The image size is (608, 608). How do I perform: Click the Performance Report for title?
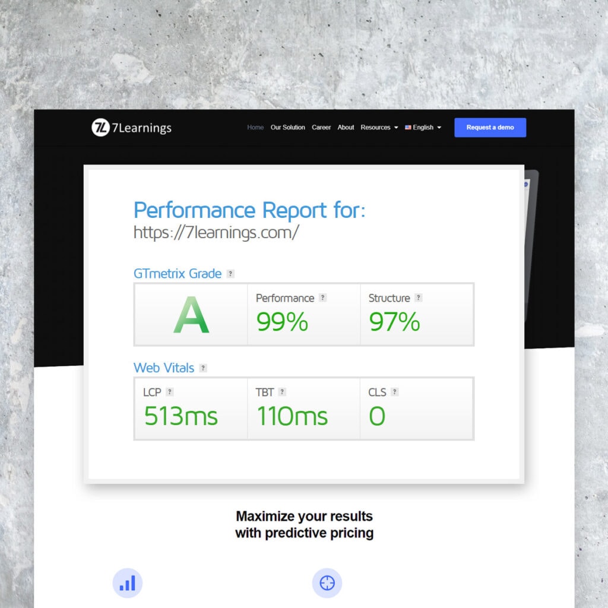(249, 210)
